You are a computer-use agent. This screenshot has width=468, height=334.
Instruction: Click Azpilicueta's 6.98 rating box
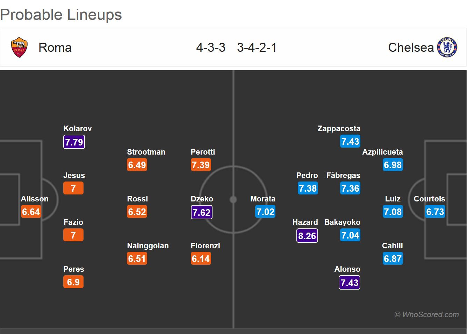(x=393, y=165)
